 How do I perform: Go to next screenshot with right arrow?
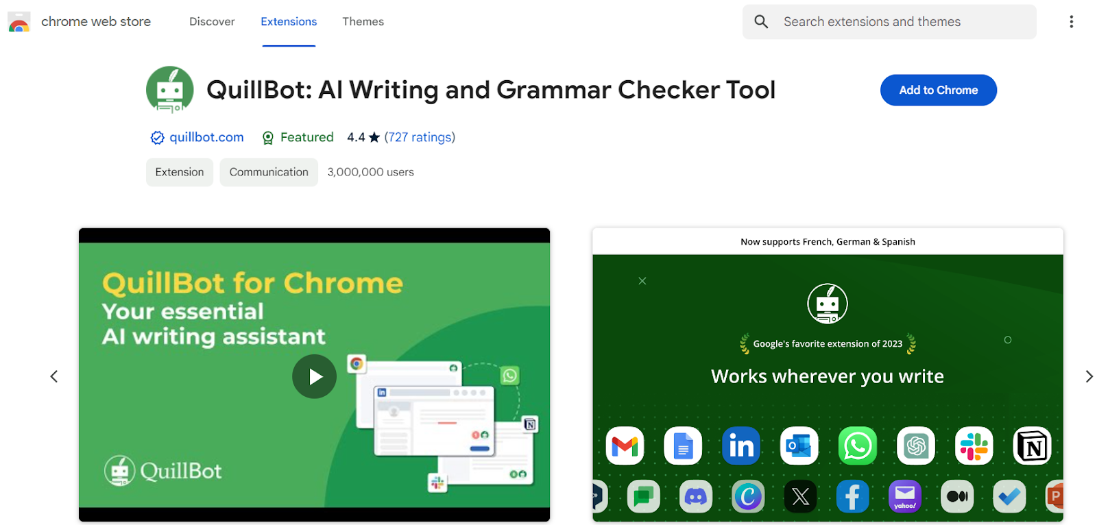click(x=1089, y=376)
